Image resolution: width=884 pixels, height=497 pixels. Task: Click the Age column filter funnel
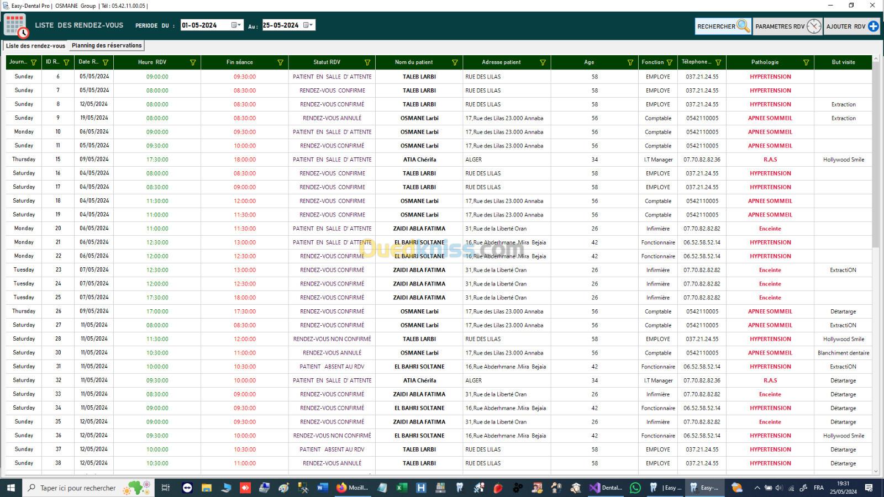click(630, 62)
